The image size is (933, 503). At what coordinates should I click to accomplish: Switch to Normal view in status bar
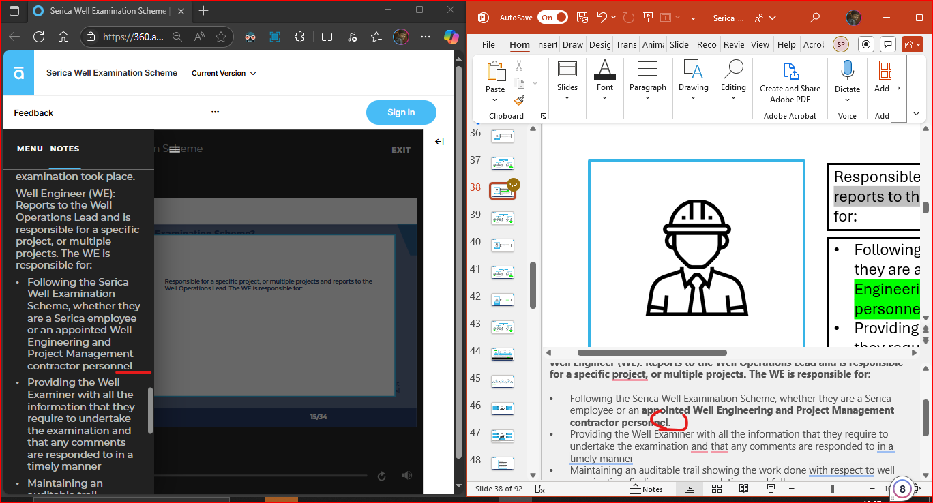[690, 489]
